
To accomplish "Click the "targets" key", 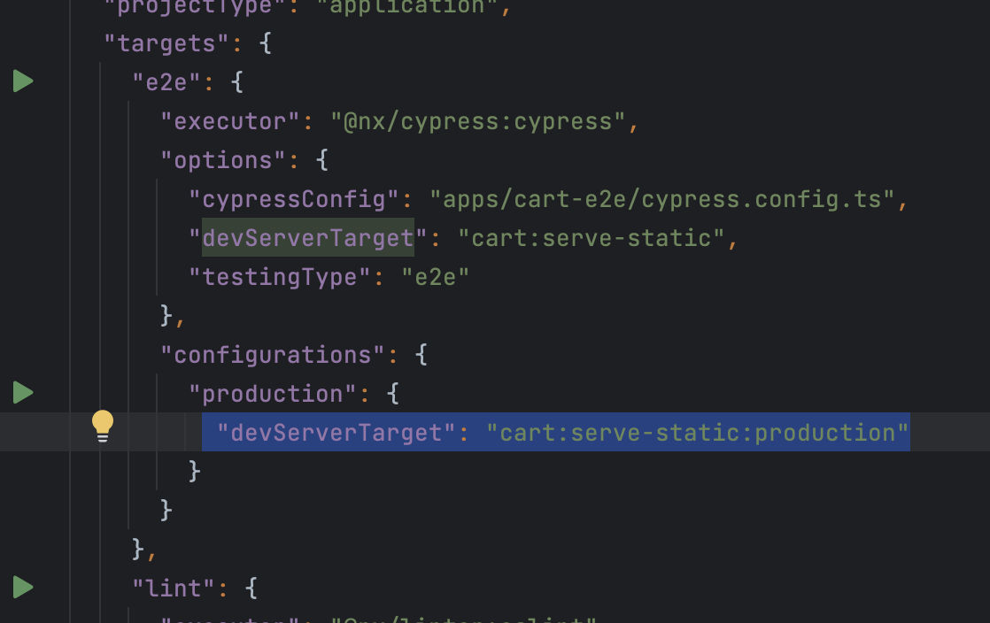I will coord(166,43).
